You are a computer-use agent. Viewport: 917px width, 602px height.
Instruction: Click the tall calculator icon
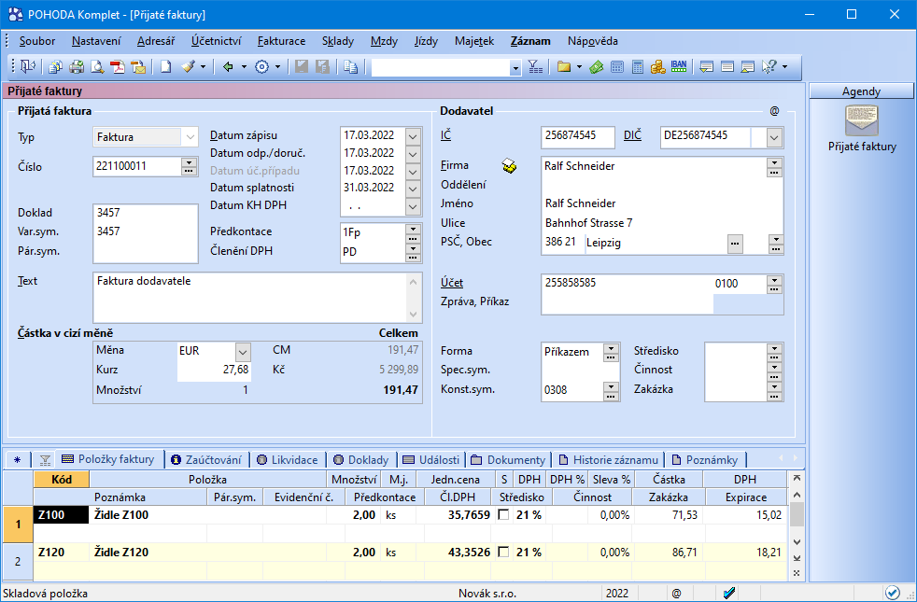coord(638,66)
